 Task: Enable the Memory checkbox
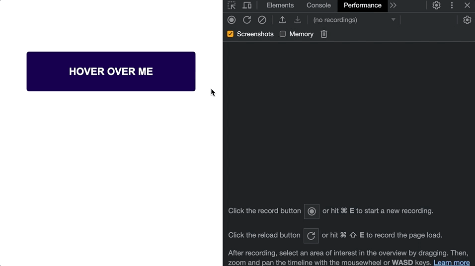(x=283, y=34)
